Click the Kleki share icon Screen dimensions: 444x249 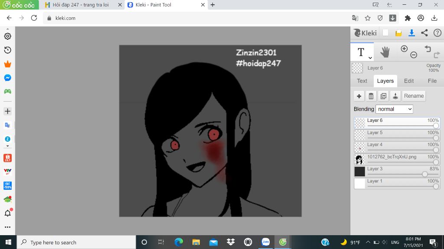click(x=424, y=33)
